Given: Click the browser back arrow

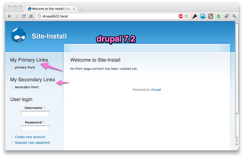Looking at the screenshot, I should point(10,16).
